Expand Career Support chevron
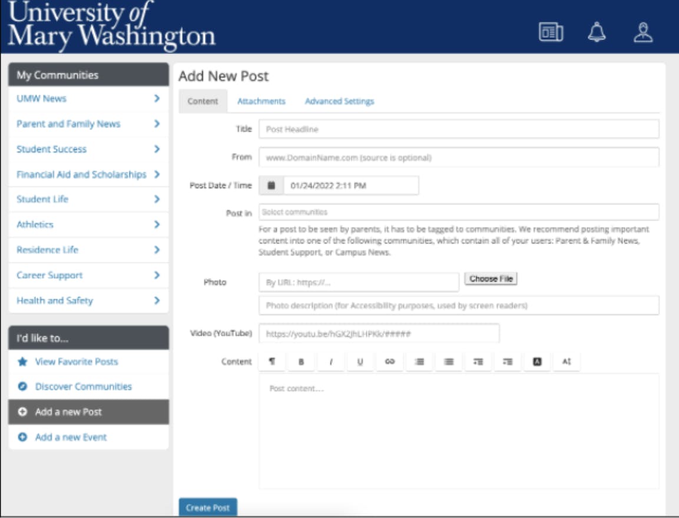The width and height of the screenshot is (679, 518). click(x=157, y=275)
